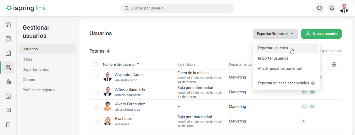Image resolution: width=355 pixels, height=135 pixels.
Task: Collapse the Exportar/Importar dropdown
Action: [275, 34]
